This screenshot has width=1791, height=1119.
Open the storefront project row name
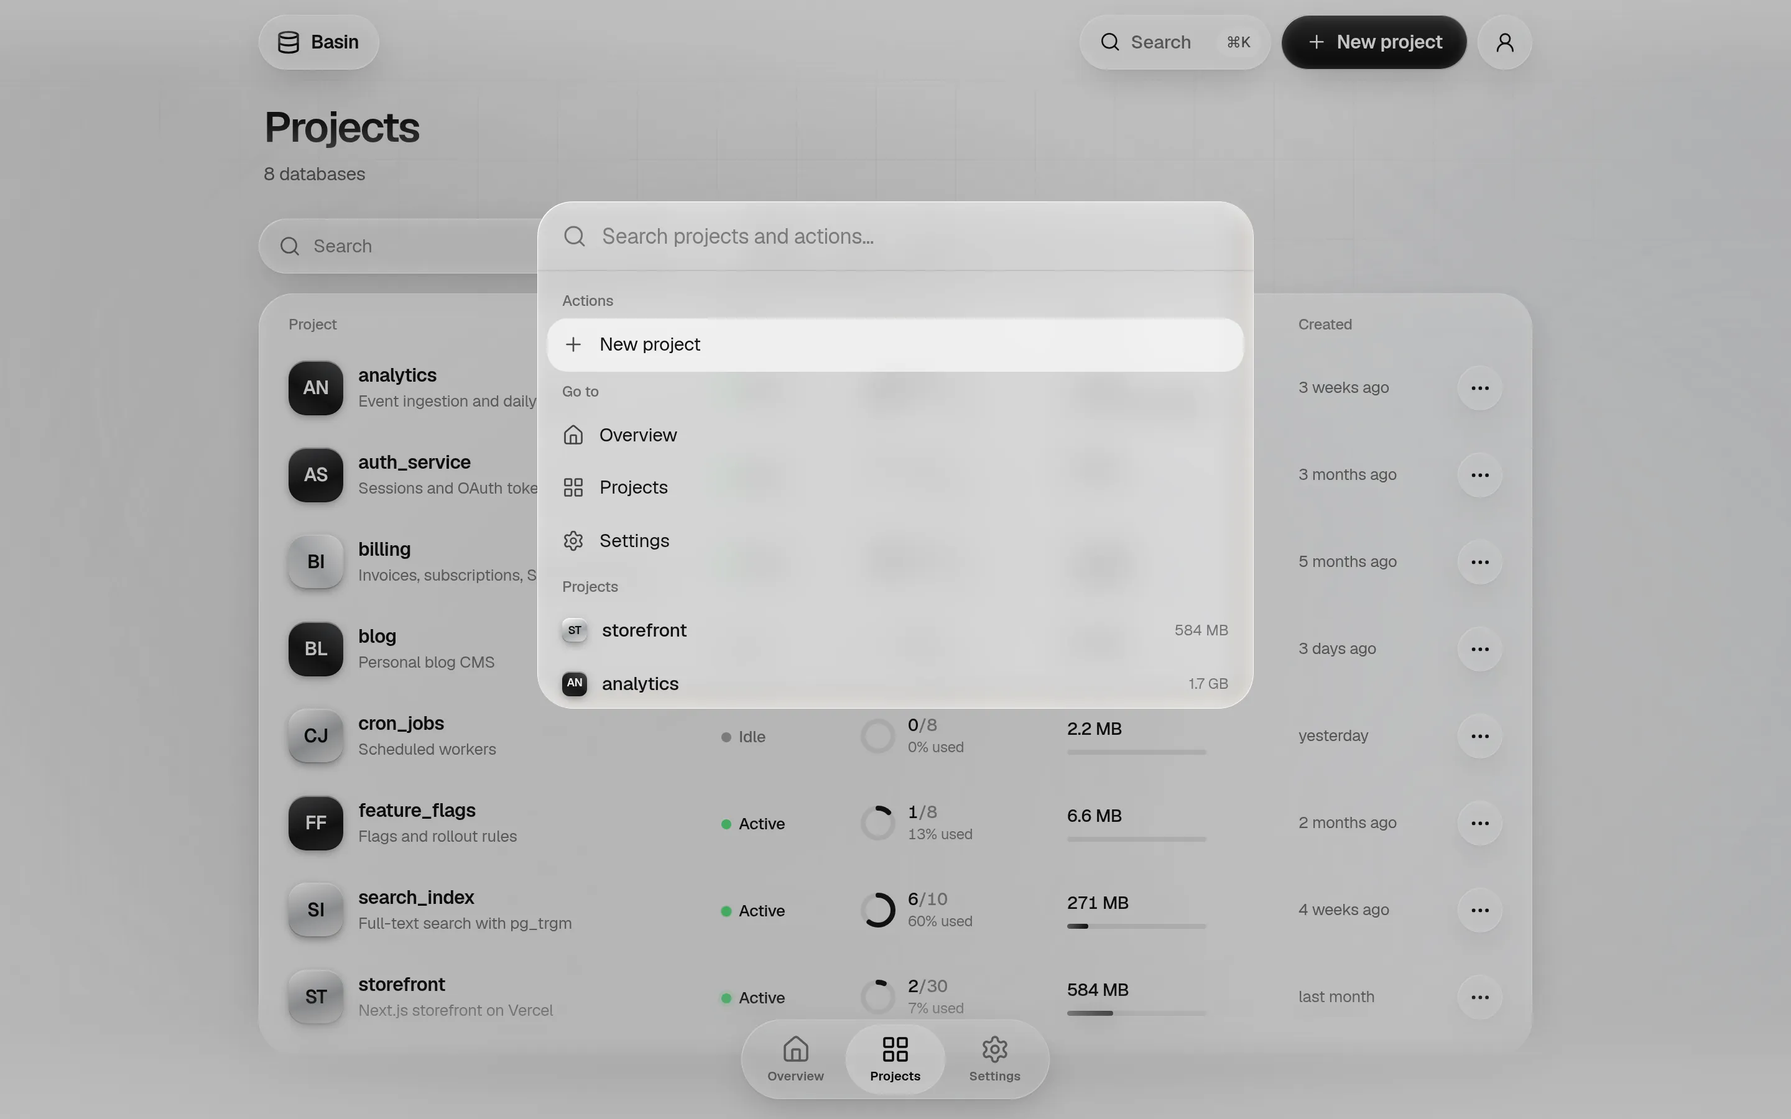(402, 985)
